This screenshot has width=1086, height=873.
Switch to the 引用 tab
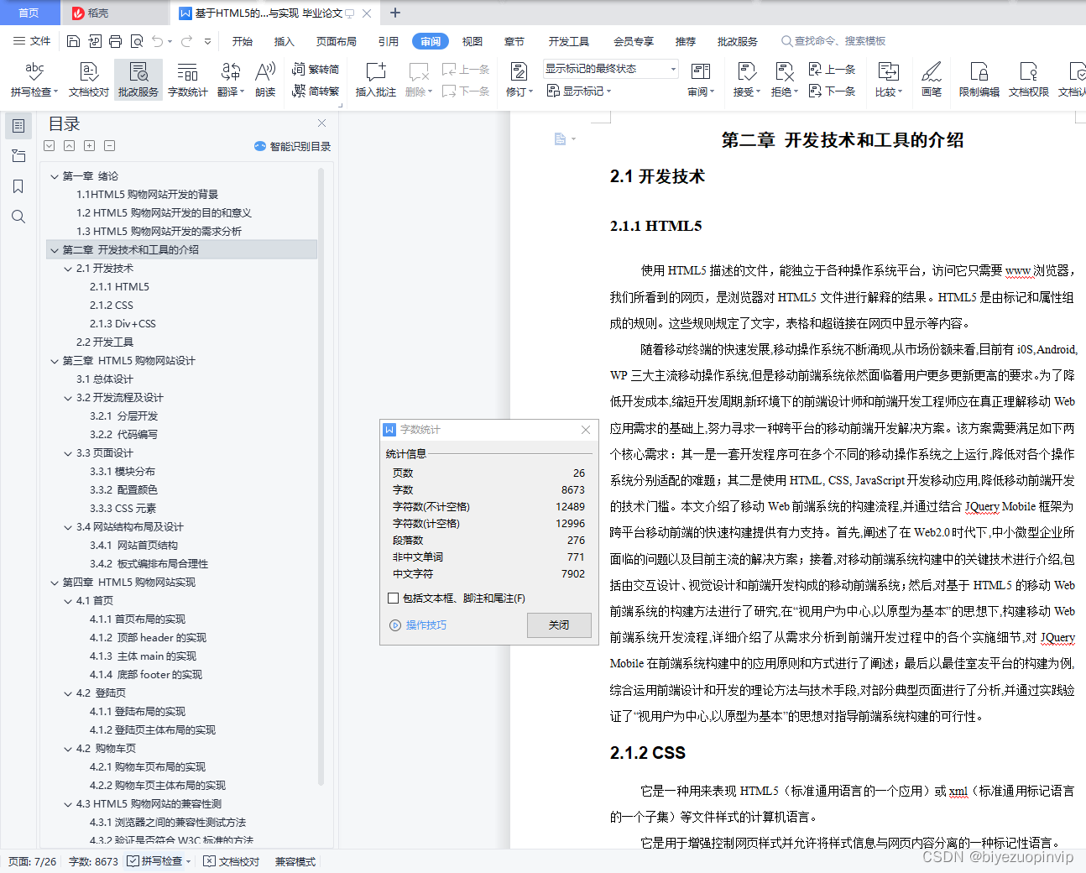pyautogui.click(x=389, y=41)
